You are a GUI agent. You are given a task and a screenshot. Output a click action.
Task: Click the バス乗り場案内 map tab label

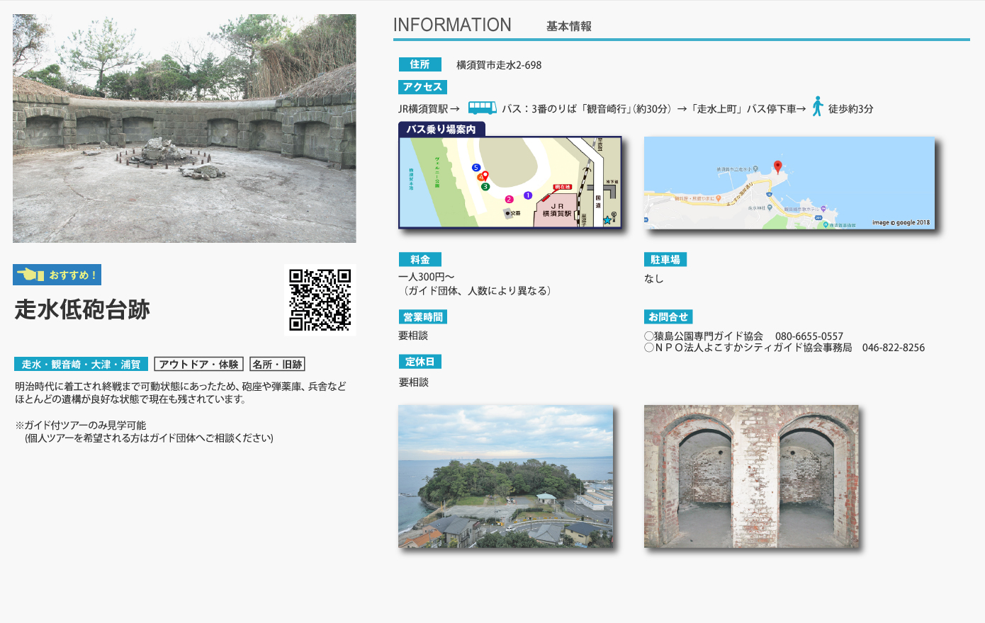click(x=441, y=130)
